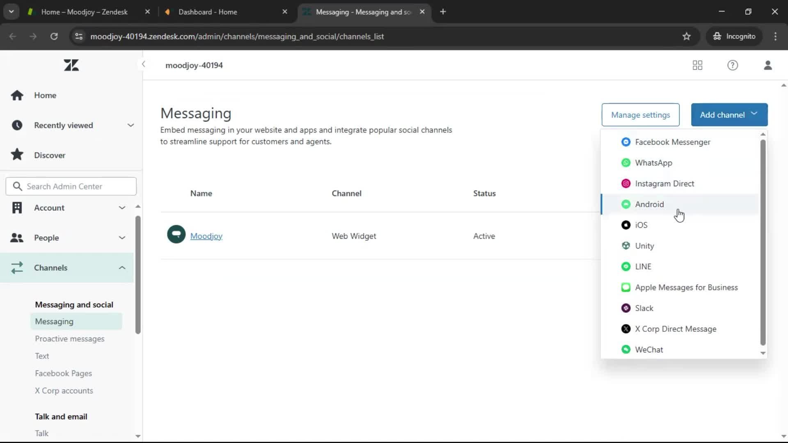Collapse the sidebar with the chevron arrow
Image resolution: width=788 pixels, height=443 pixels.
click(143, 64)
